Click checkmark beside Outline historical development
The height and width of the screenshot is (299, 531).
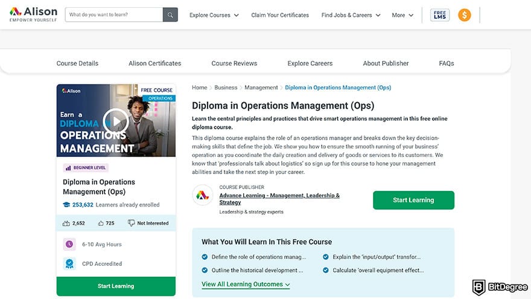[205, 270]
